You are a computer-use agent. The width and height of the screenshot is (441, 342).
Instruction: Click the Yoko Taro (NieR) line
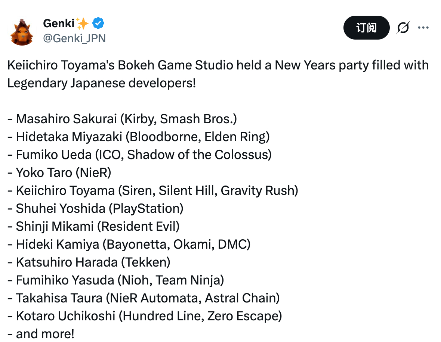pos(59,172)
